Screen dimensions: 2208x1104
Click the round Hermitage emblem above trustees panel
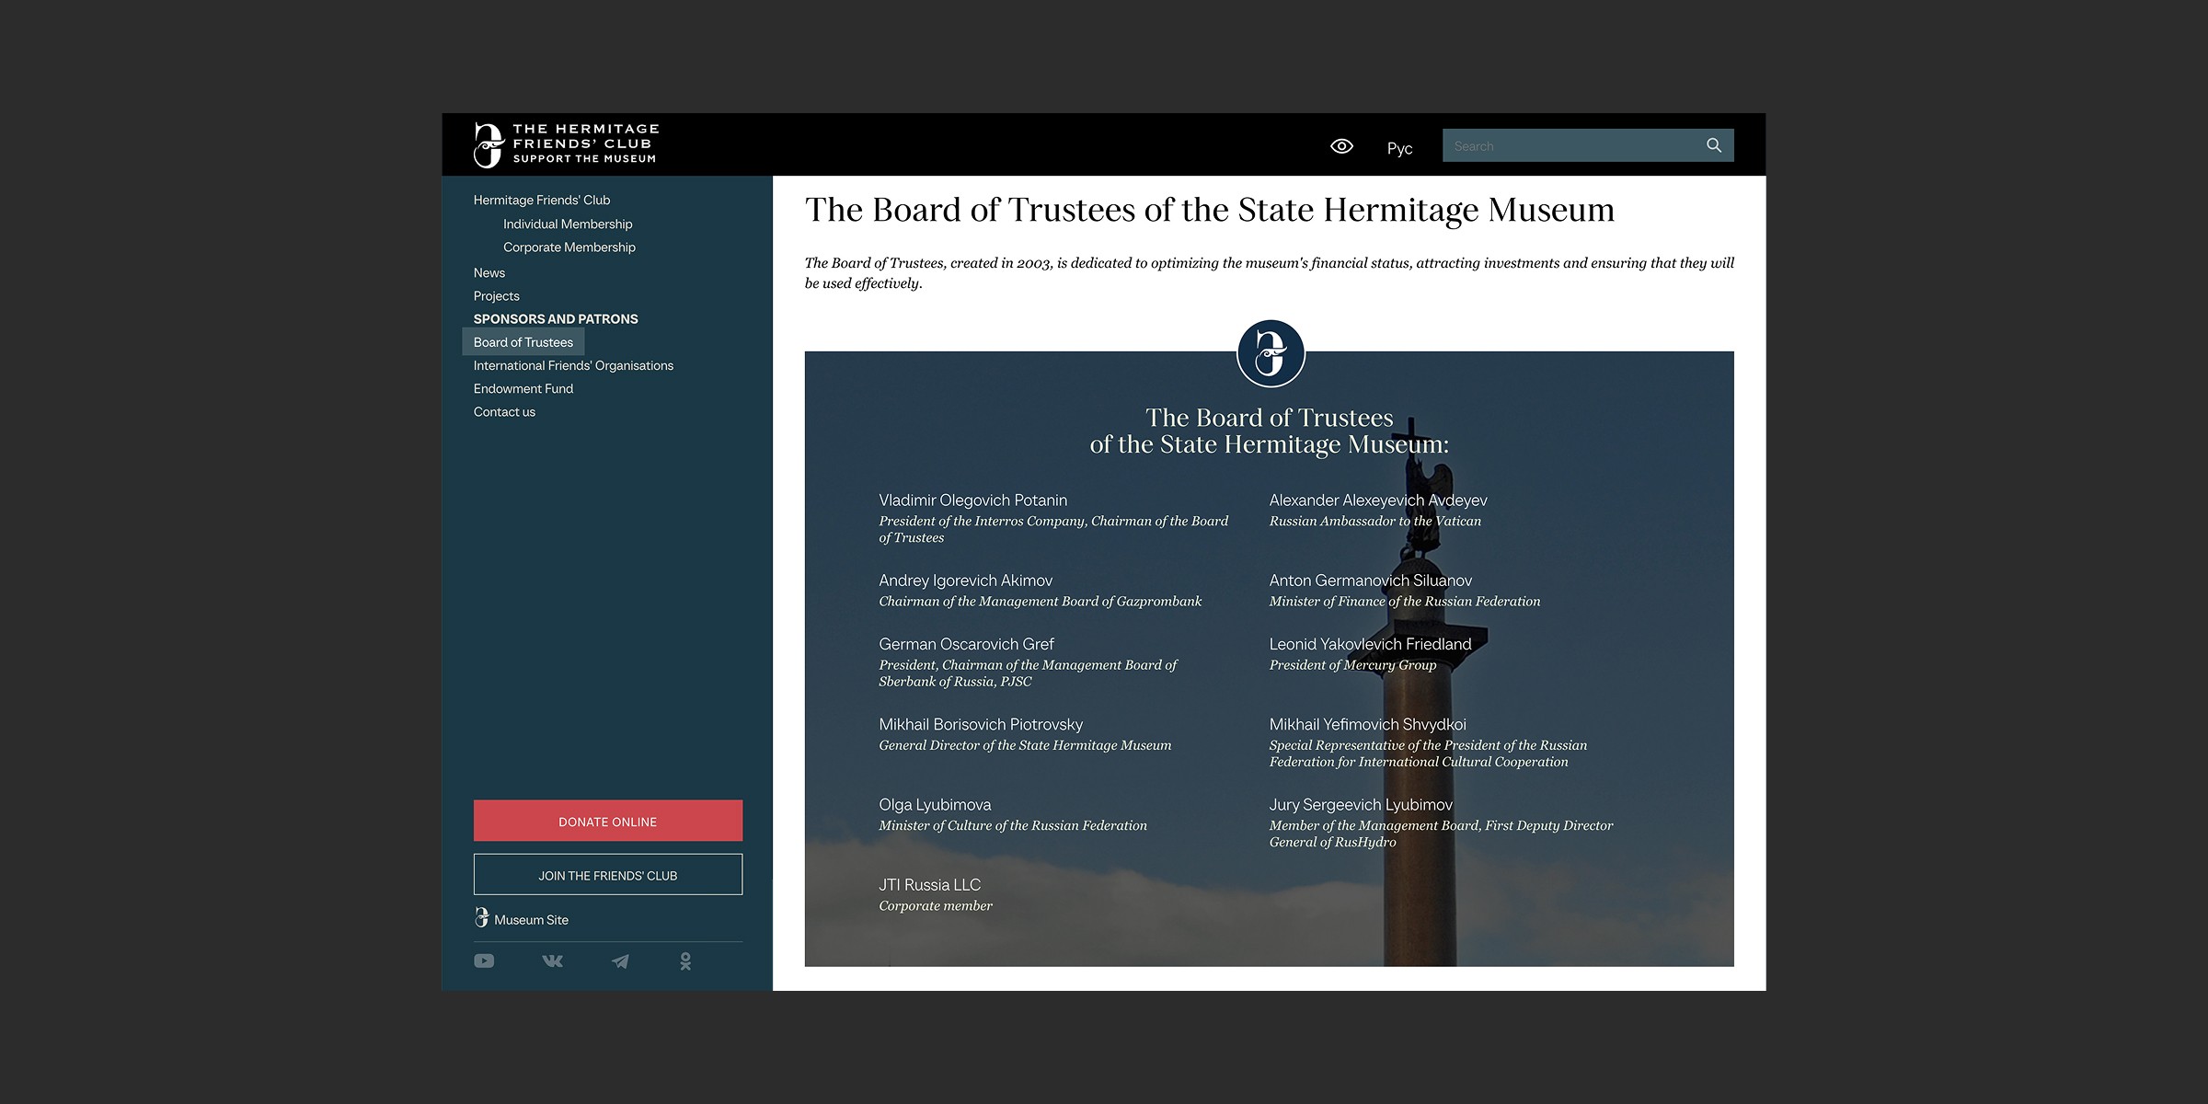(x=1270, y=353)
